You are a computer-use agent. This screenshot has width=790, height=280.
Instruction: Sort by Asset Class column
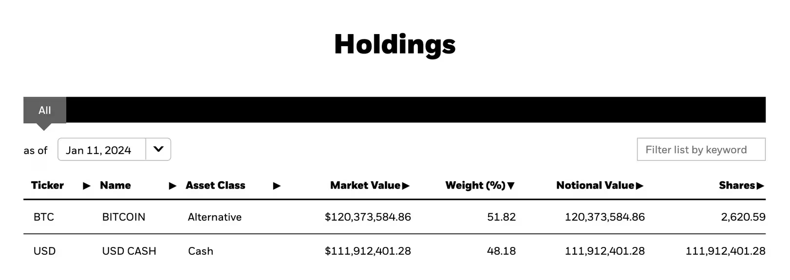(x=277, y=185)
